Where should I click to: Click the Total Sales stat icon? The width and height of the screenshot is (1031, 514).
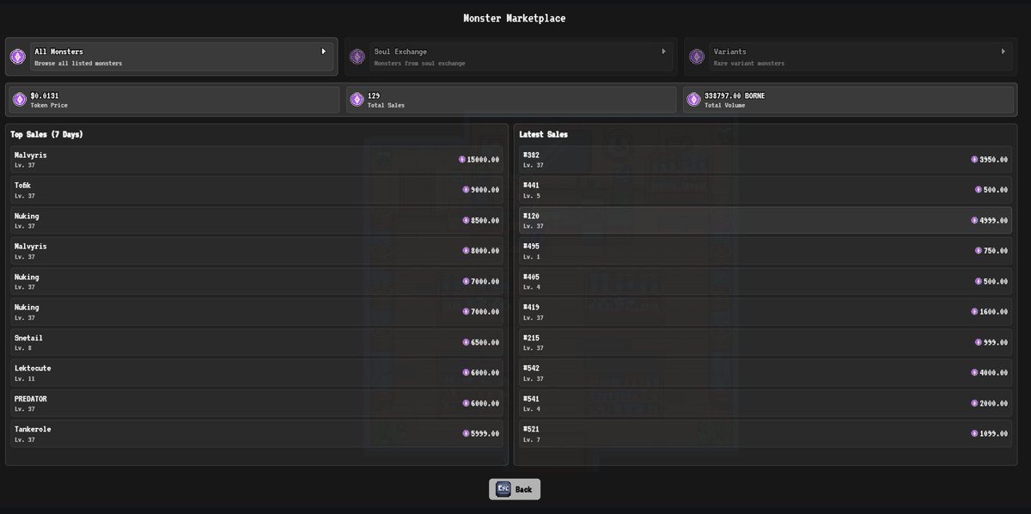pos(357,99)
